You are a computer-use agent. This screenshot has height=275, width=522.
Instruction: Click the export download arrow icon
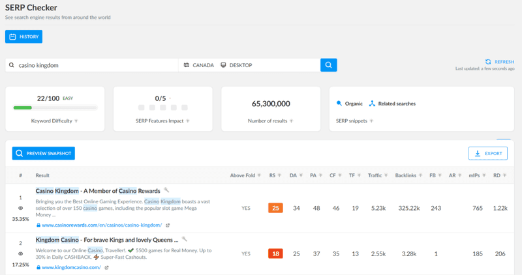pyautogui.click(x=478, y=153)
